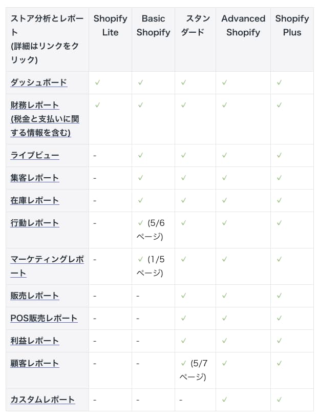
Task: Click 顧客レポート checkmark with 5/7 ページ note
Action: pos(183,363)
